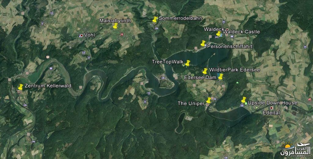Click the Vöhl town marker icon
The height and width of the screenshot is (159, 313).
[x=81, y=35]
